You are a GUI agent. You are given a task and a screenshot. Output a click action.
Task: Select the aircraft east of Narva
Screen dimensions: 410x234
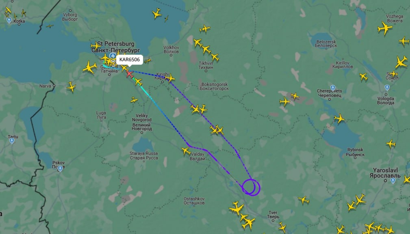(x=71, y=87)
